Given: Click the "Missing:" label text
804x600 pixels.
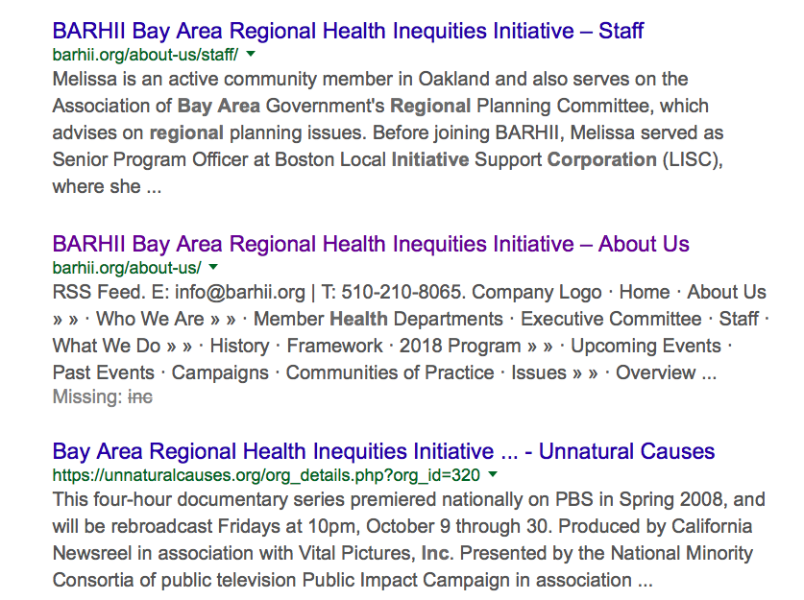Looking at the screenshot, I should click(x=86, y=396).
